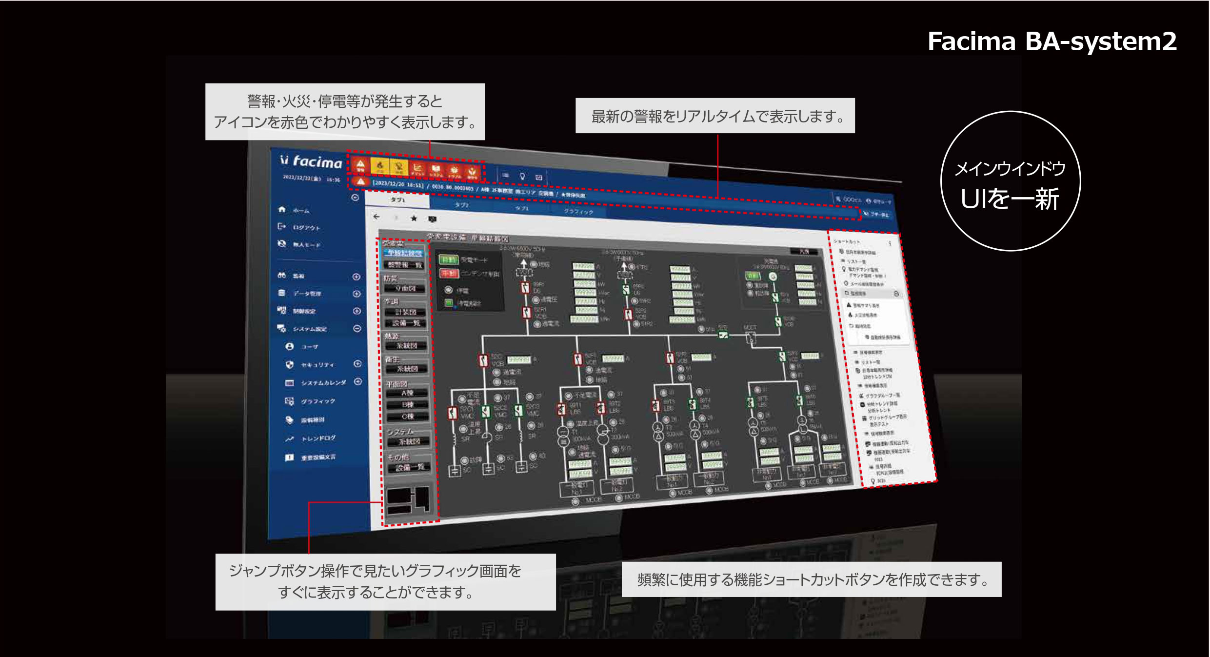Open トレンドログ in the sidebar
This screenshot has width=1210, height=657.
pos(311,438)
